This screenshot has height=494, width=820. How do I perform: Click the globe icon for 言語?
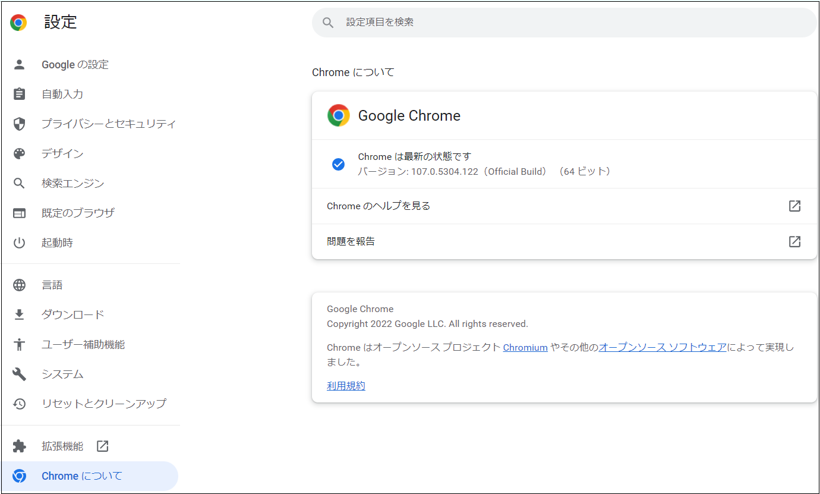point(20,285)
